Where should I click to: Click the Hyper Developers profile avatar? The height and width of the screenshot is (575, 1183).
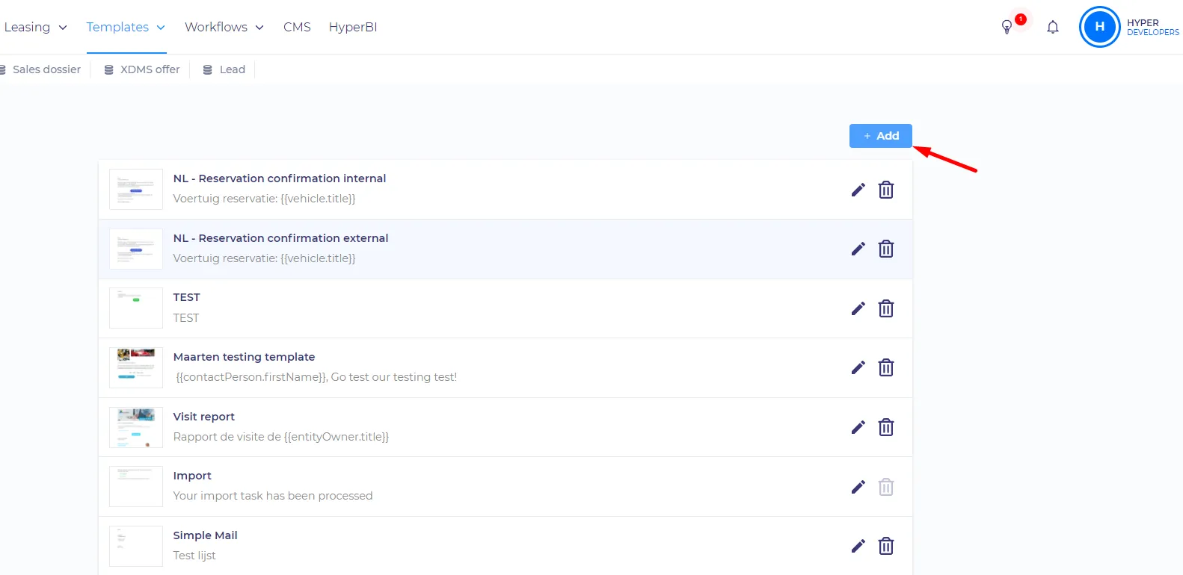(x=1099, y=27)
